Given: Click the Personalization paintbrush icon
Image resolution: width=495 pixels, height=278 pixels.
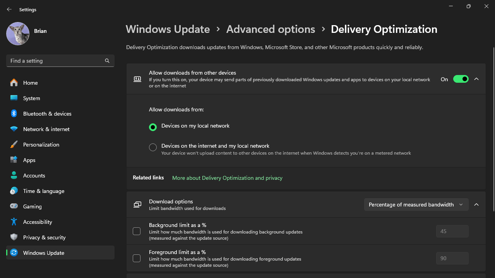Looking at the screenshot, I should click(x=14, y=145).
